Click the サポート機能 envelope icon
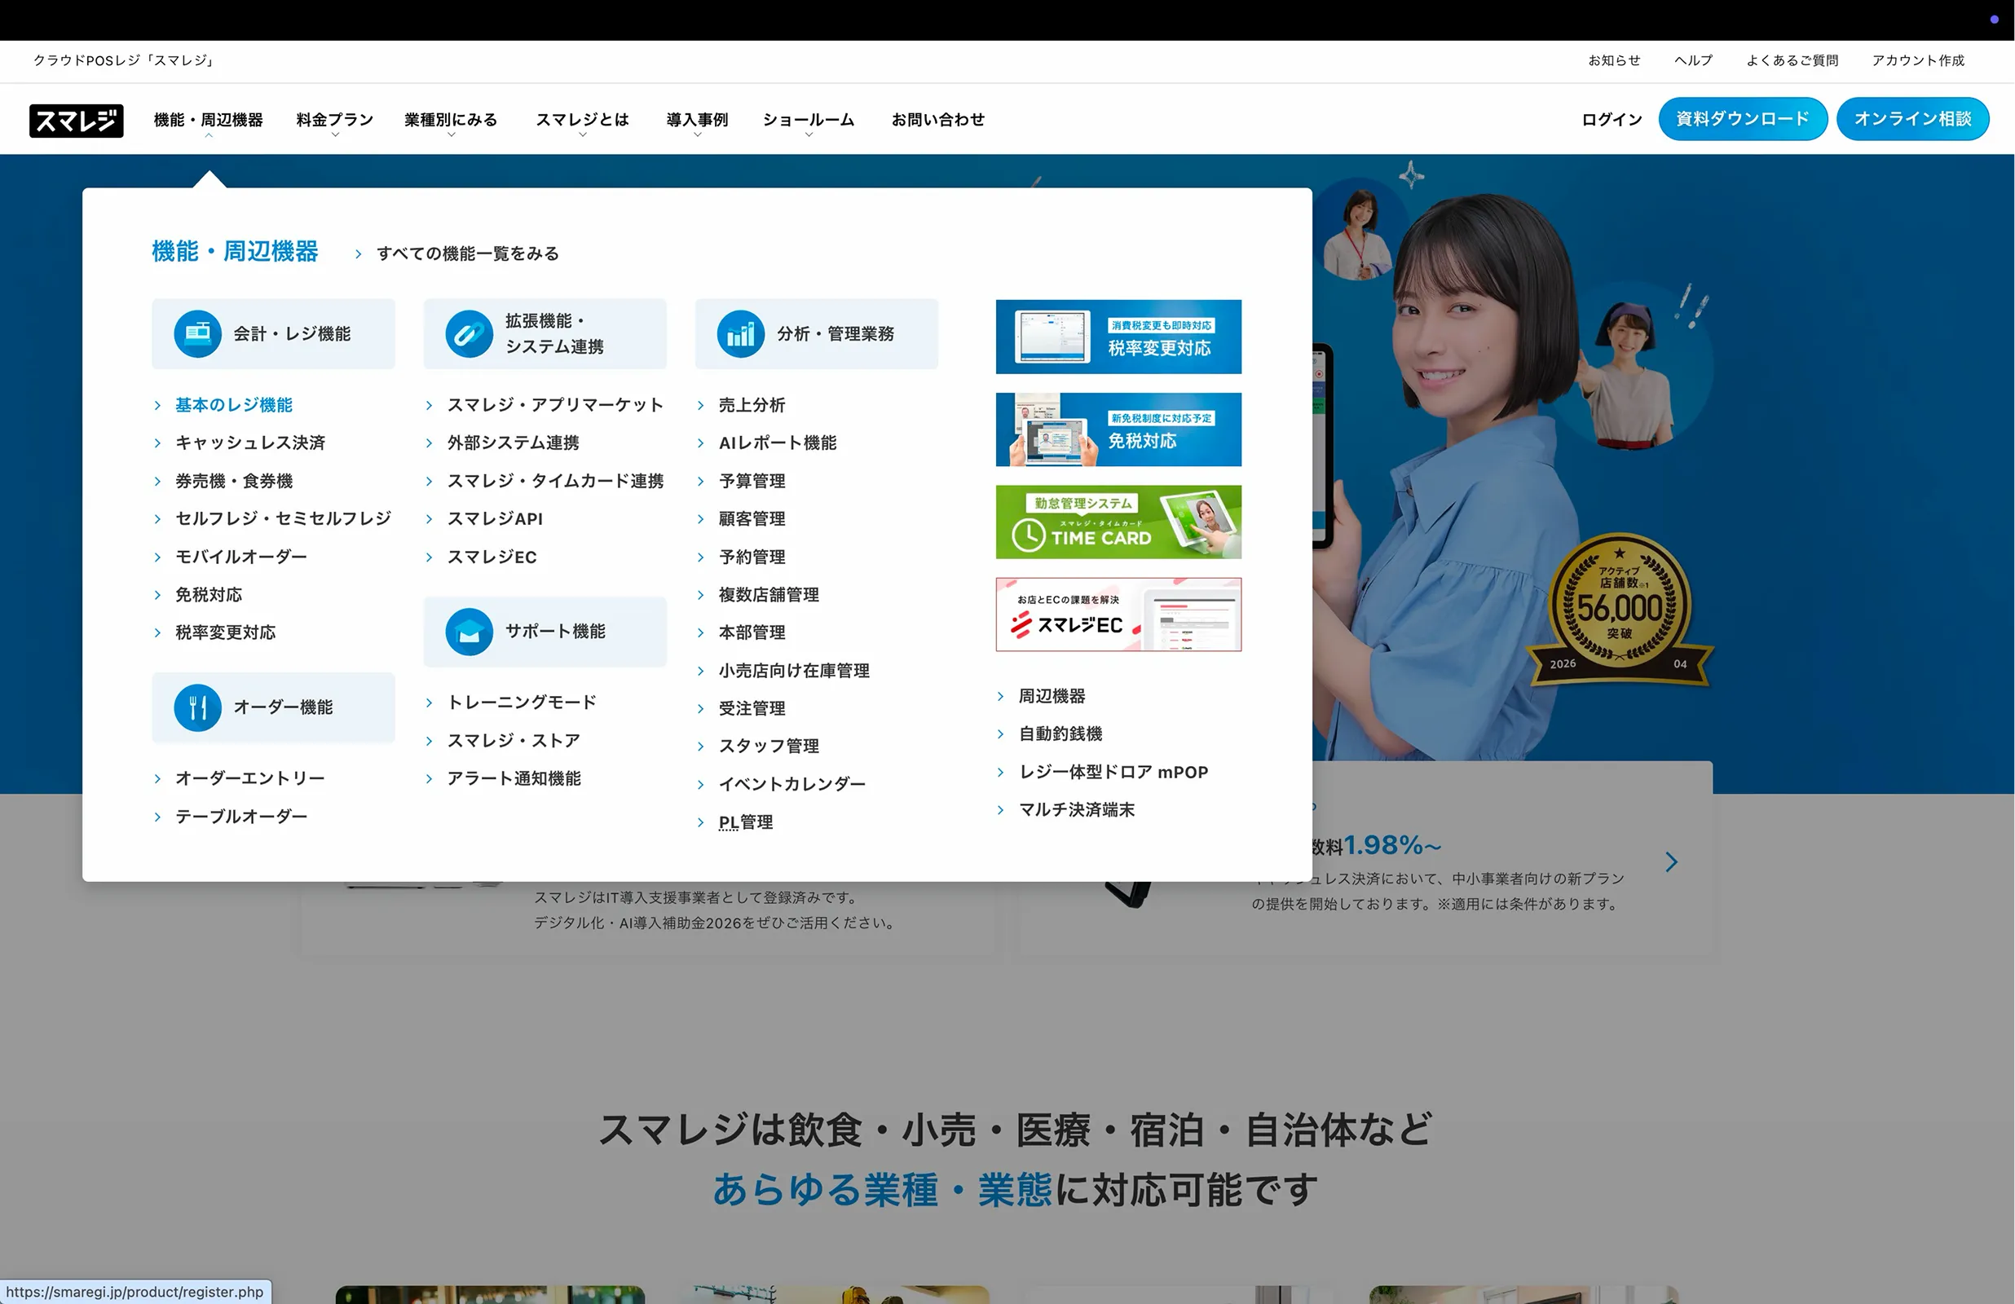The height and width of the screenshot is (1304, 2015). point(469,632)
